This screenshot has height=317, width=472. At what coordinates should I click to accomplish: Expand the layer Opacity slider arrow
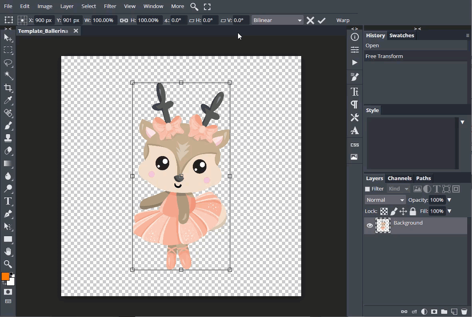449,200
